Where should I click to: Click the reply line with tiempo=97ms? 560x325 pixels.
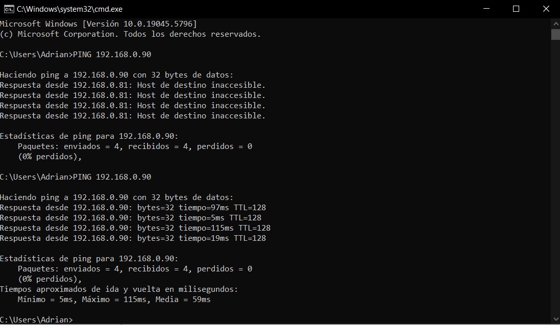pyautogui.click(x=133, y=208)
